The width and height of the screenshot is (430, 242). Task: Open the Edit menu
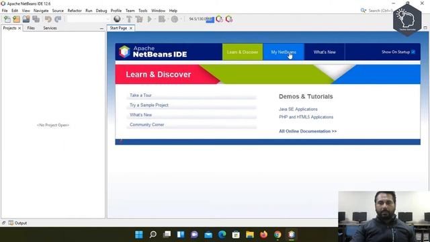(15, 11)
